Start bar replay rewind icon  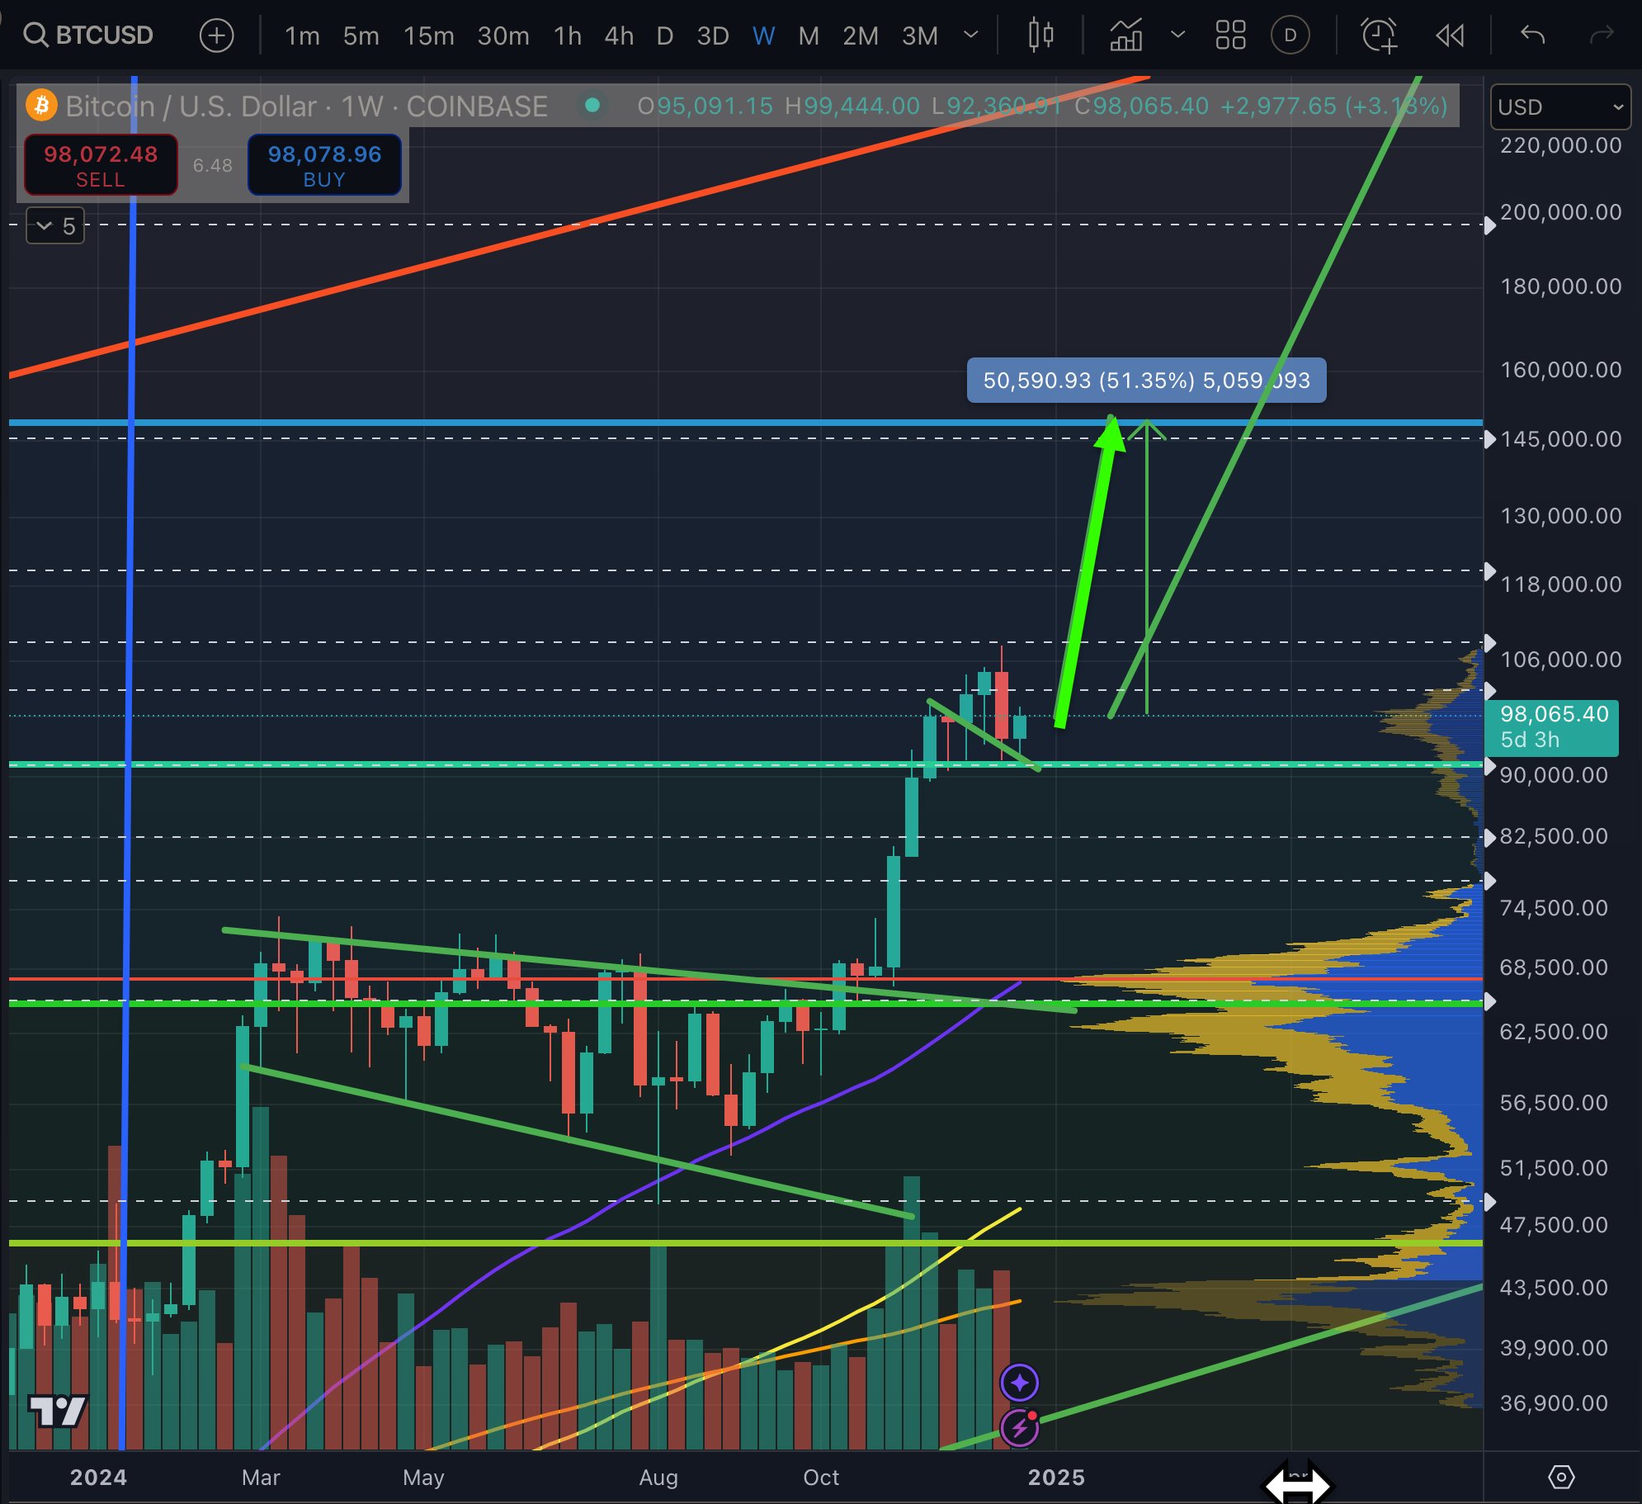1450,35
